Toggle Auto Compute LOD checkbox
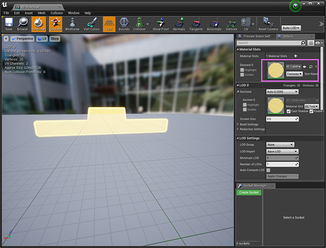The height and width of the screenshot is (248, 326). pos(269,170)
